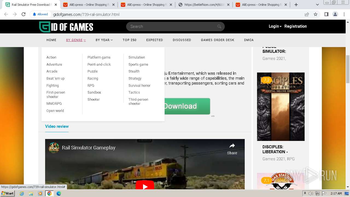Click the Registration link
Image resolution: width=350 pixels, height=197 pixels.
296,26
